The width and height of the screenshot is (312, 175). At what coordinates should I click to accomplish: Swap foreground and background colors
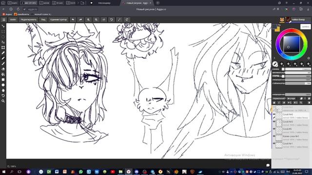pyautogui.click(x=279, y=25)
